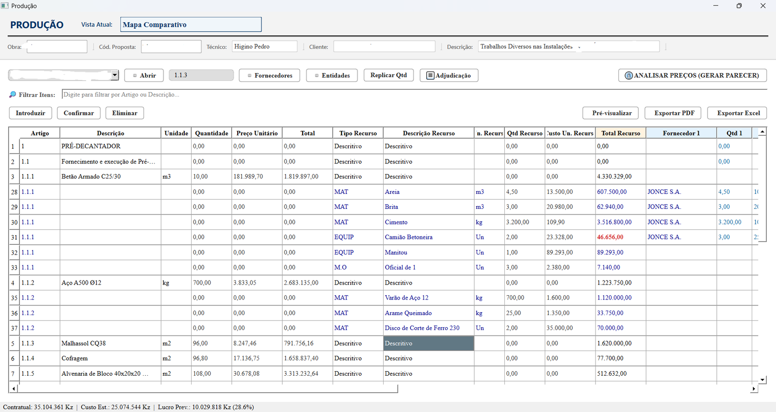Click the horizontal scrollbar right arrow
The width and height of the screenshot is (776, 412).
point(754,389)
